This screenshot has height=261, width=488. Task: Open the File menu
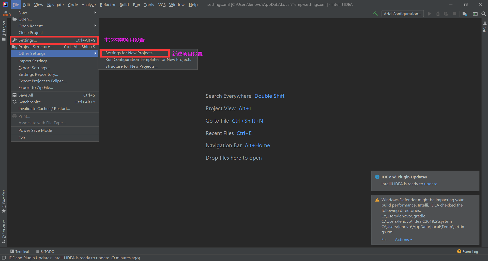(16, 5)
